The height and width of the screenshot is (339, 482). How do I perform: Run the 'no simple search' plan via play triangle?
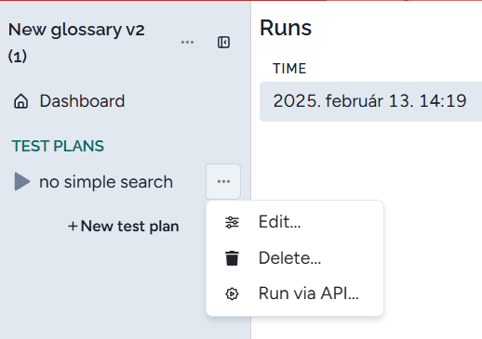pos(22,181)
